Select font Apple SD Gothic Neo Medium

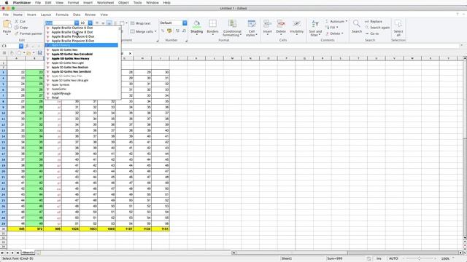pyautogui.click(x=82, y=68)
